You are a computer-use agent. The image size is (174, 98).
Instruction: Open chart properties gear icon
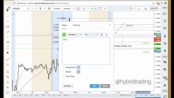[49, 8]
